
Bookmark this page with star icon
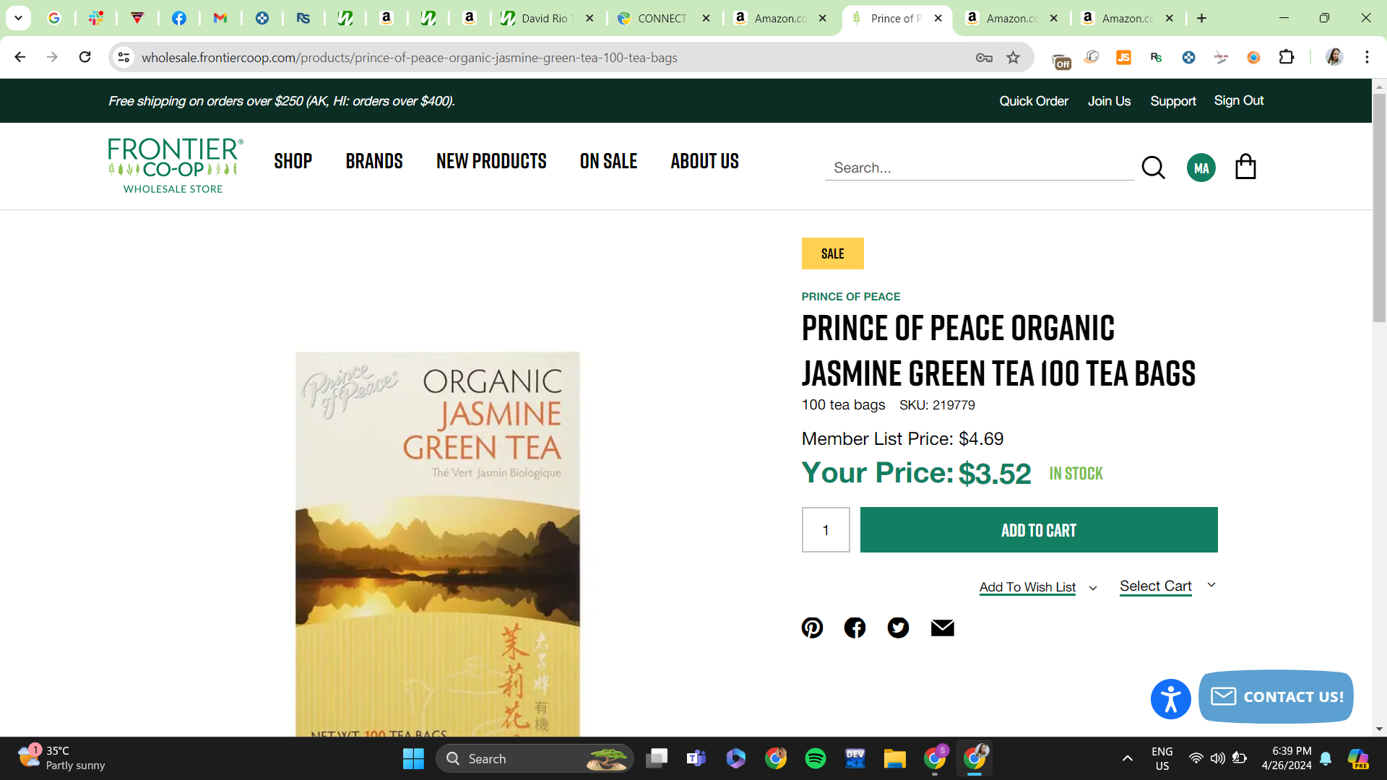point(1014,58)
